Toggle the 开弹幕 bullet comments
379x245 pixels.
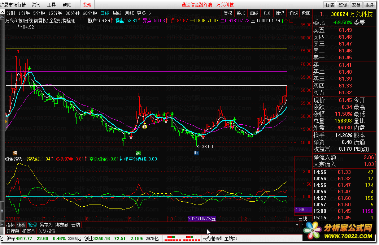pos(13,231)
